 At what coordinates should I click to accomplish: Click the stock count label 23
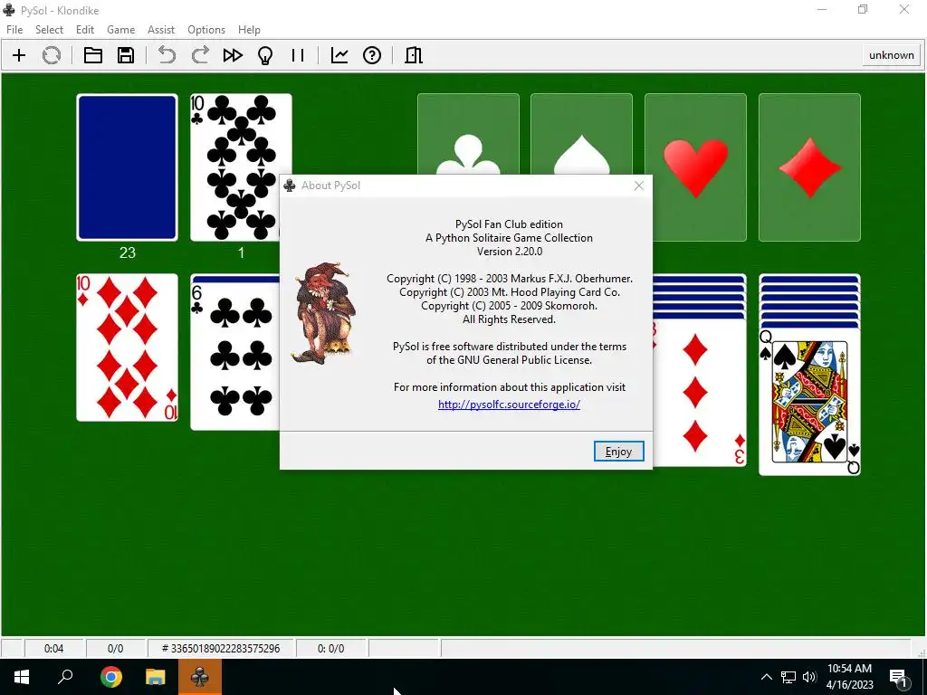click(x=127, y=253)
